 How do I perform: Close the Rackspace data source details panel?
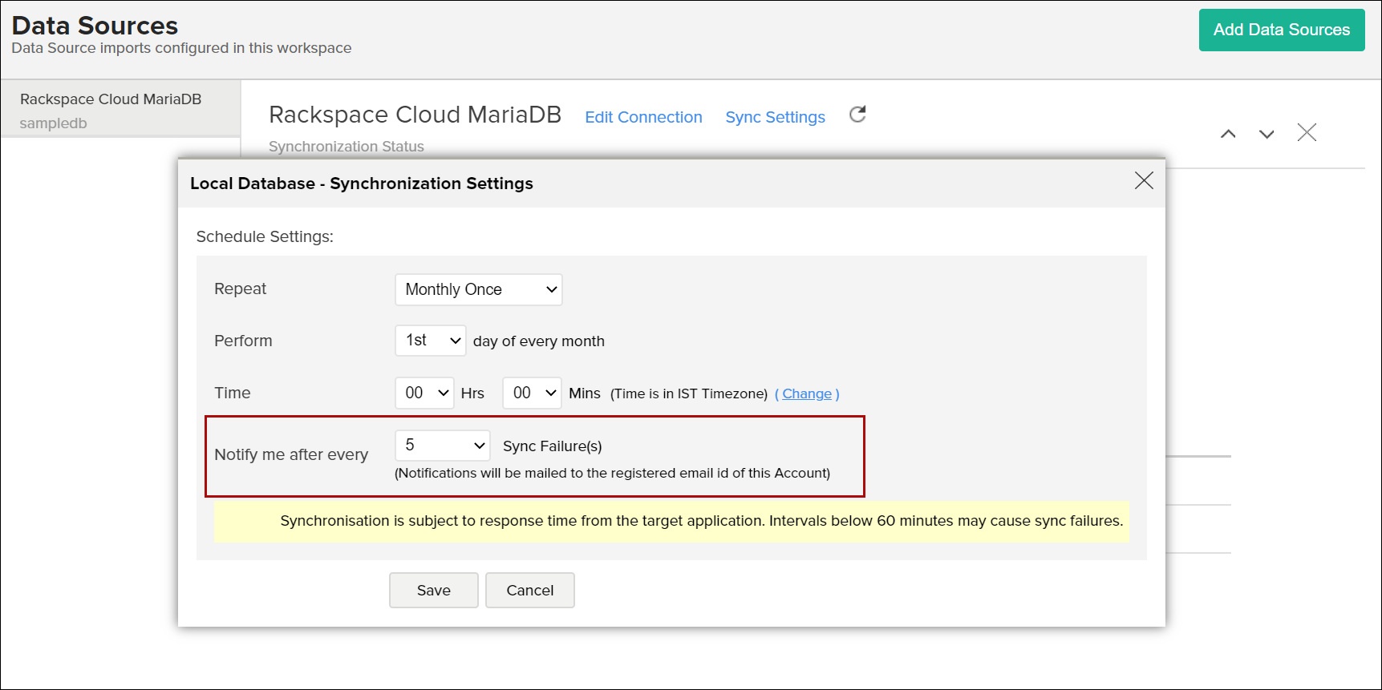(x=1307, y=133)
